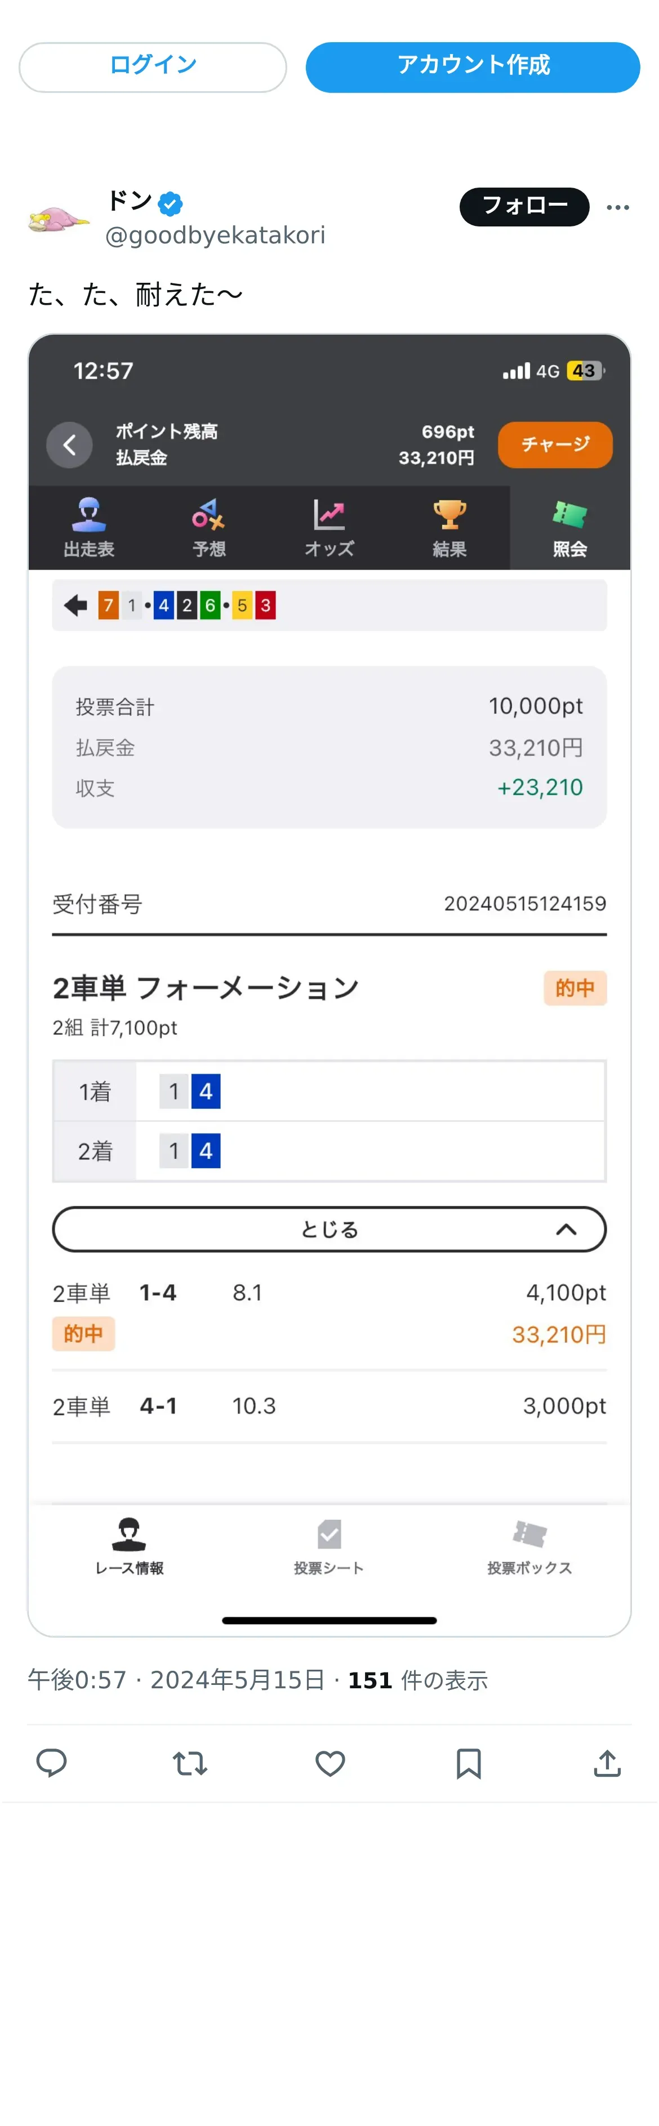Open the share upload icon
The height and width of the screenshot is (2126, 659).
(607, 1763)
